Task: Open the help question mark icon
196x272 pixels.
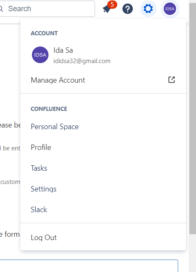Action: 128,9
